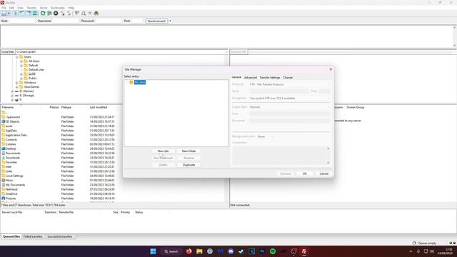Open the Server menu
The height and width of the screenshot is (257, 457).
click(44, 8)
